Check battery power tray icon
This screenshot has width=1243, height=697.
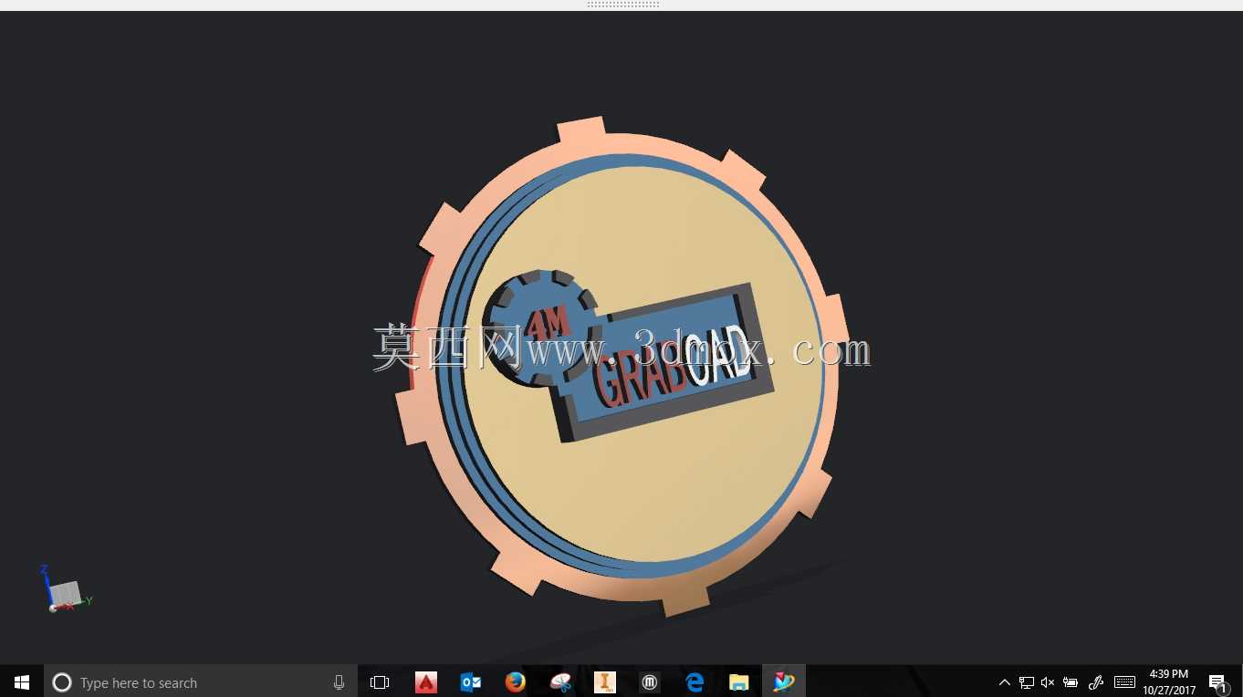tap(1071, 682)
